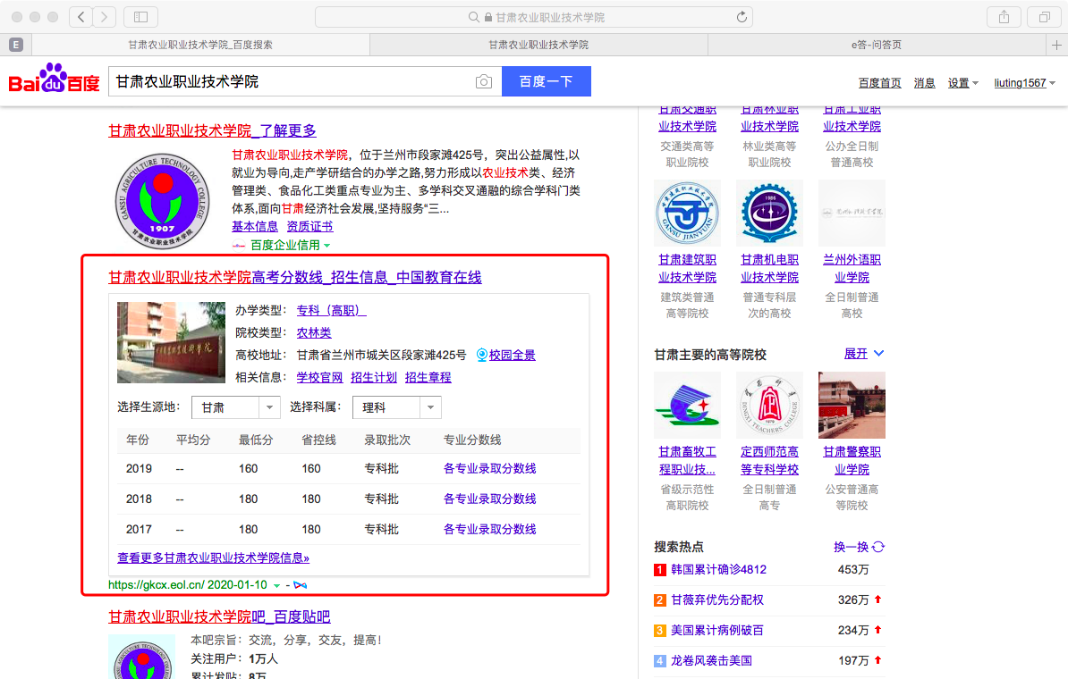
Task: Open new tab with plus button
Action: 1057,45
